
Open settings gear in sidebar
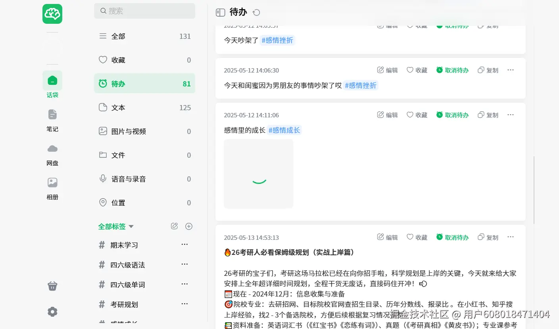52,312
